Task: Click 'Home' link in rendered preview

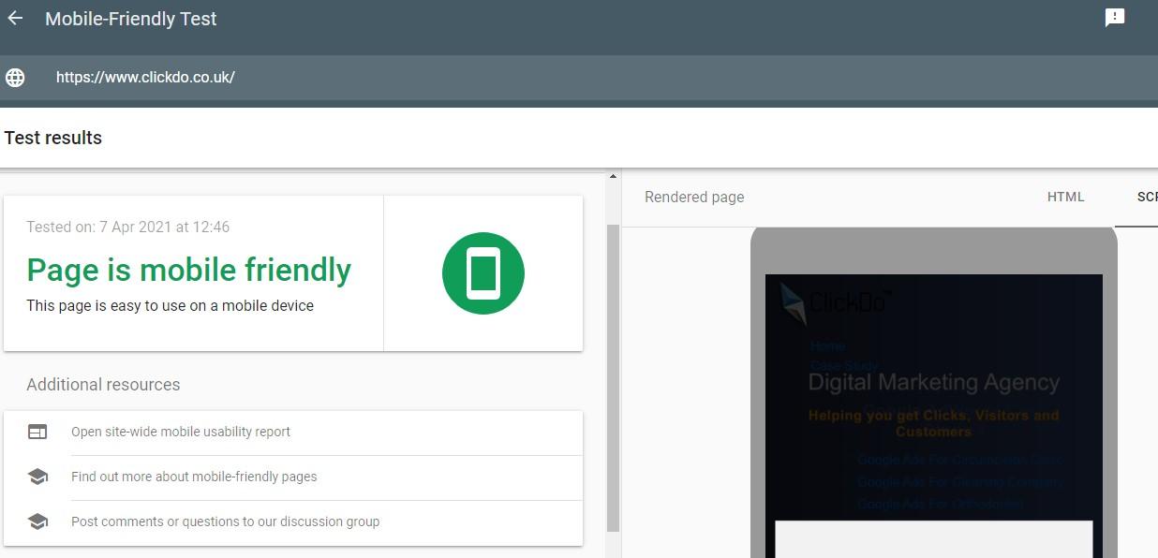Action: pos(827,345)
